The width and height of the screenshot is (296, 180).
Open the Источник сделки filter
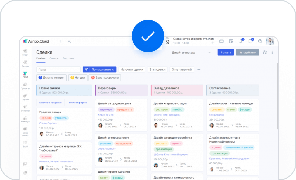[132, 69]
